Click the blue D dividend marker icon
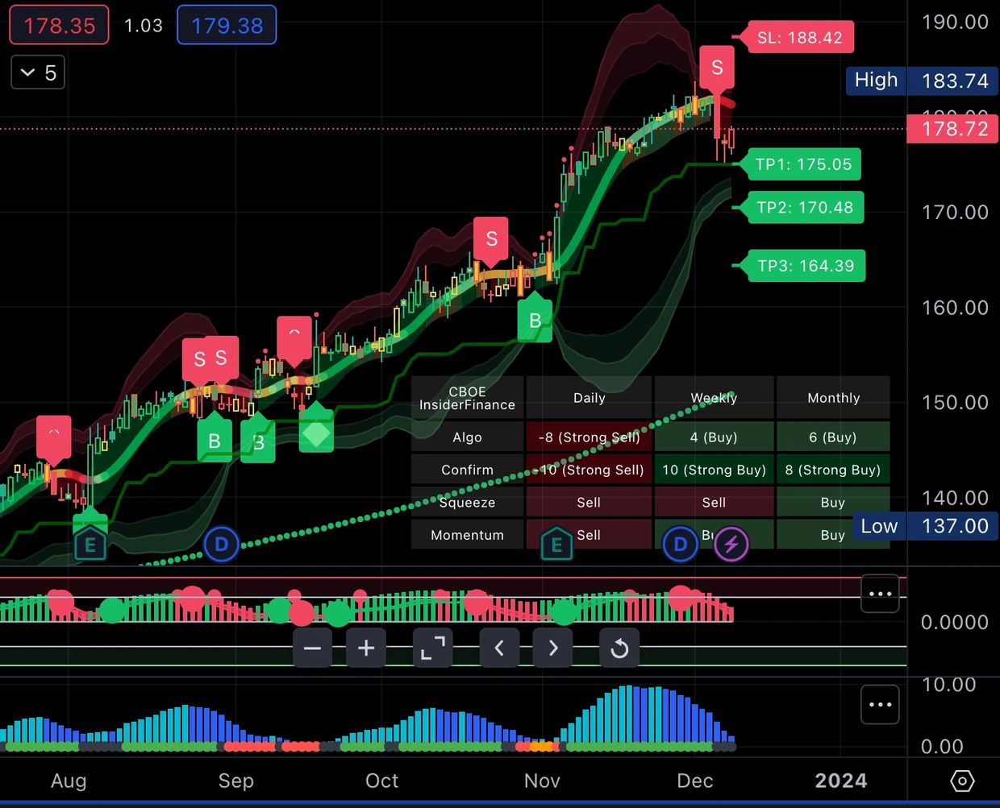This screenshot has height=808, width=1000. (680, 545)
